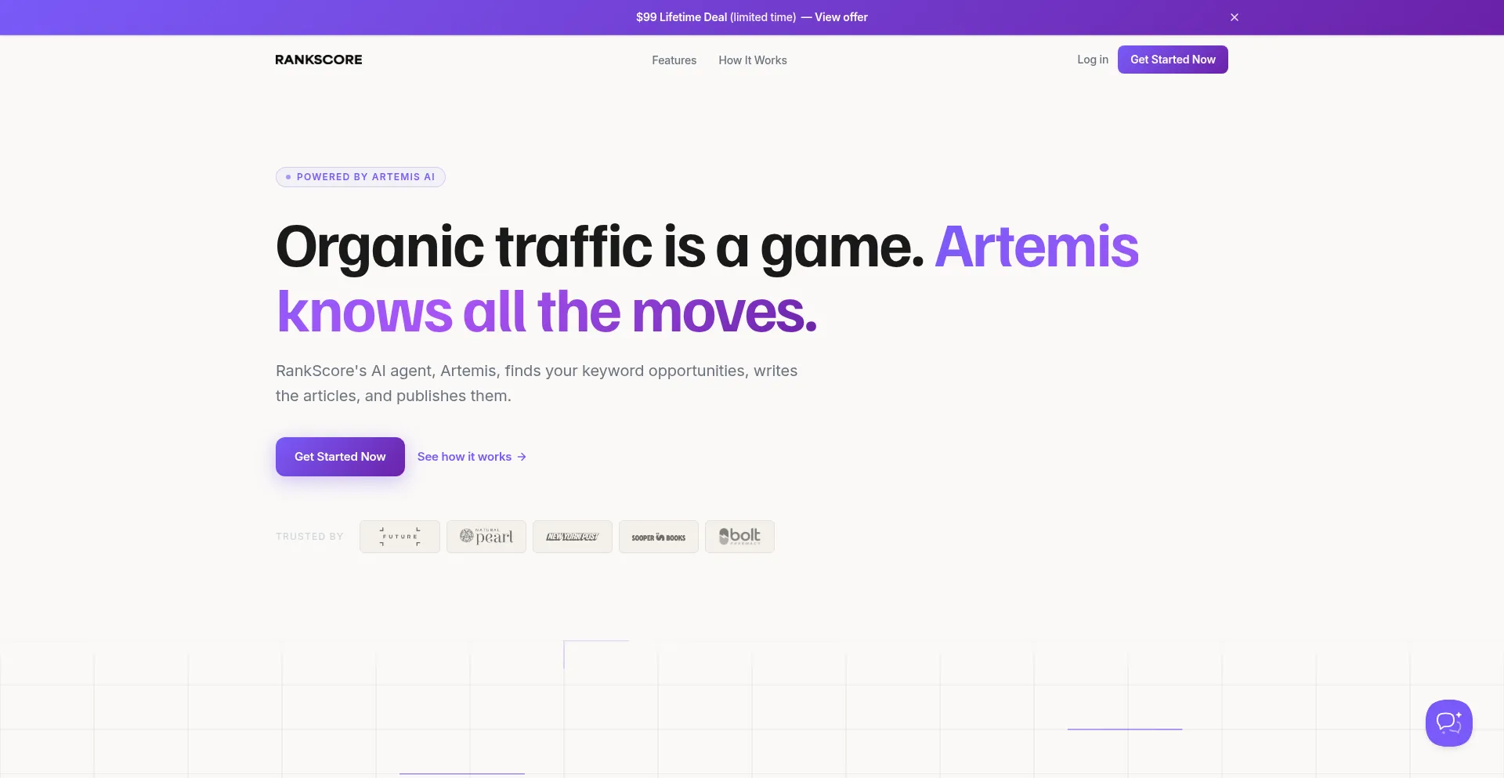Click the Bolt Pharmacy logo tile
1504x778 pixels.
(739, 537)
